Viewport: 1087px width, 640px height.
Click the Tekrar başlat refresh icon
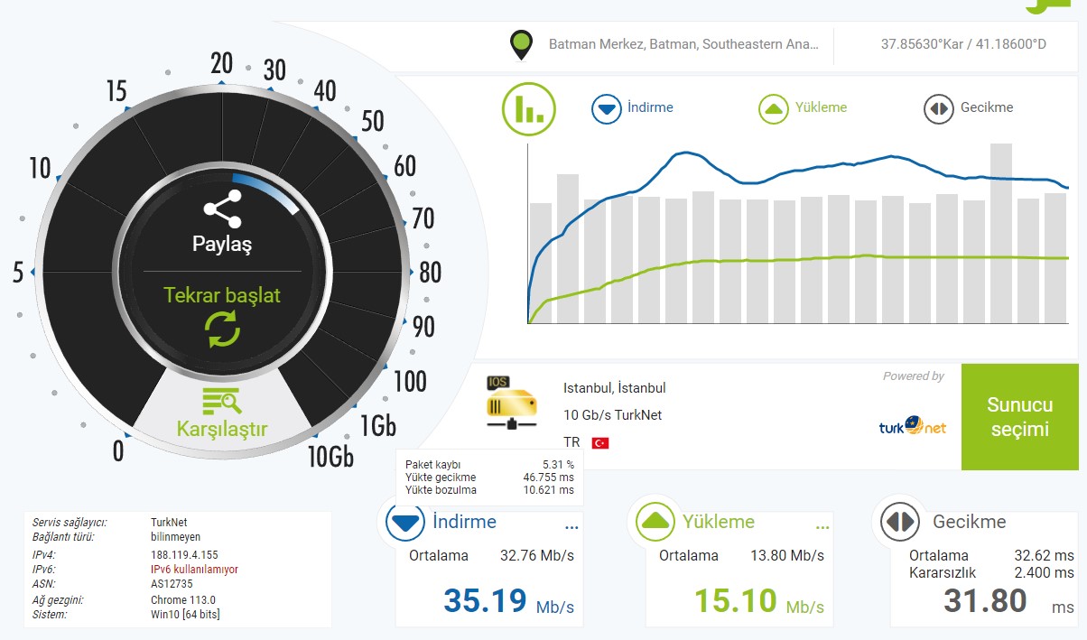[223, 329]
